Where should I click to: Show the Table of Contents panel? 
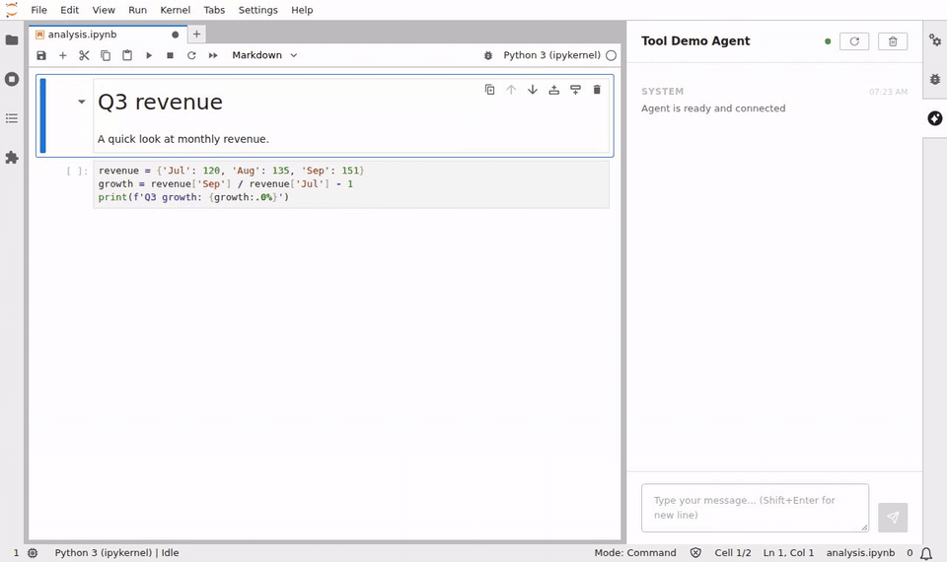12,118
